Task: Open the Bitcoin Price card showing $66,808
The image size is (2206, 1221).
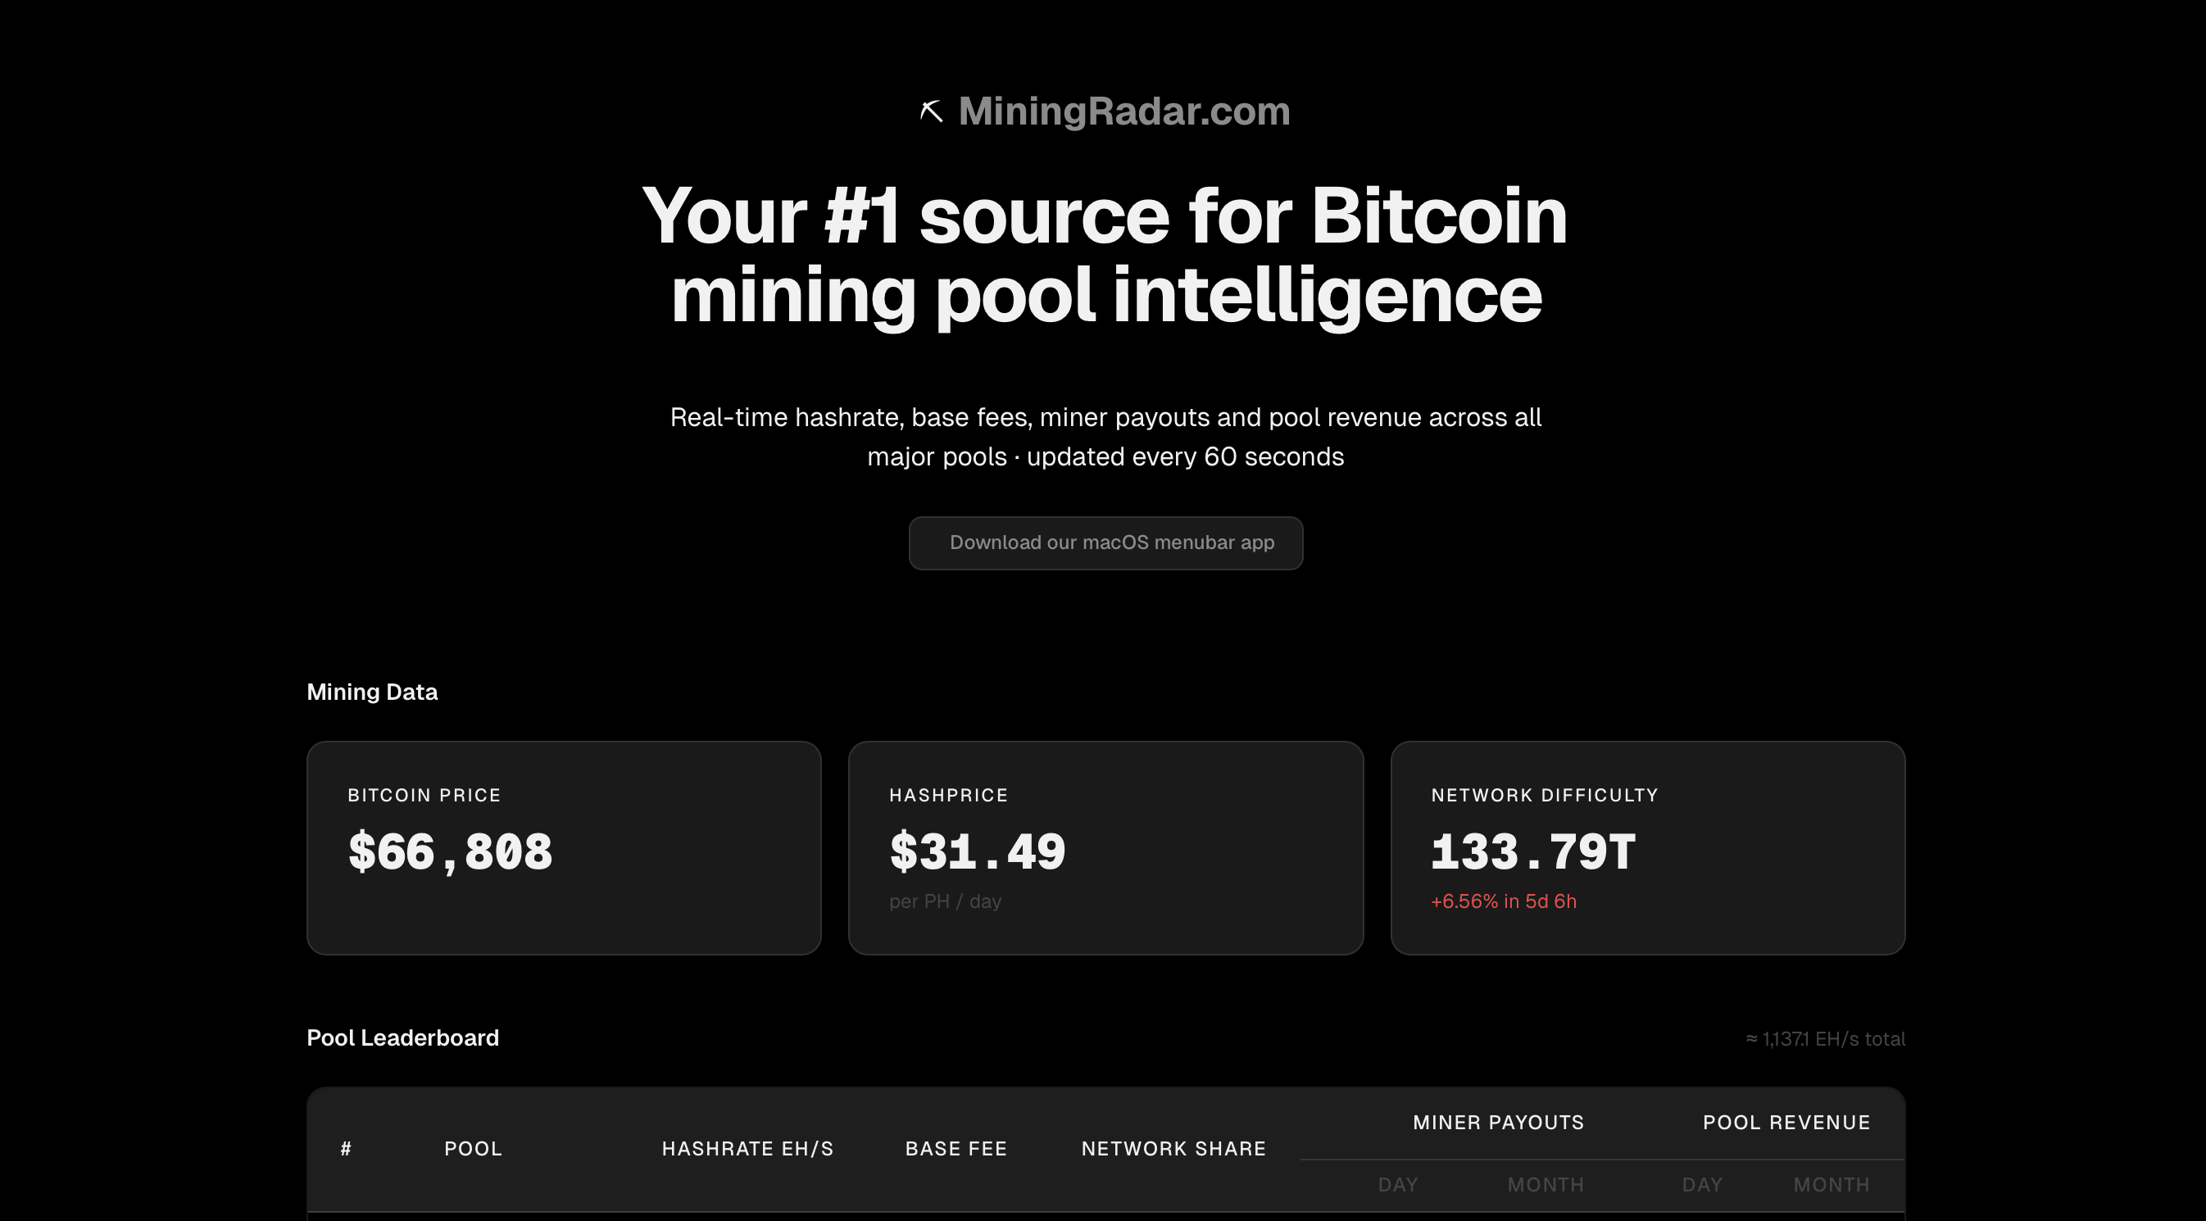Action: tap(564, 848)
